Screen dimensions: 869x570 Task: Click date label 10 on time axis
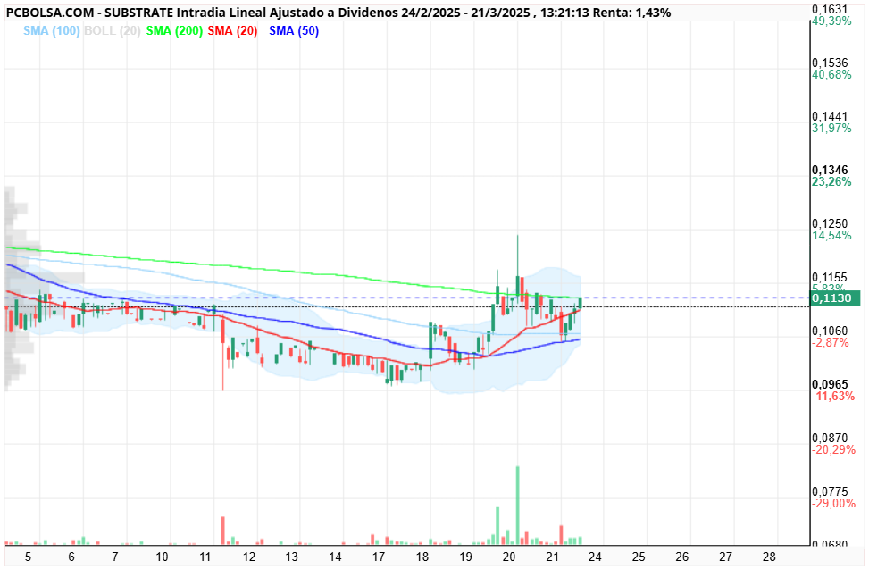point(162,557)
